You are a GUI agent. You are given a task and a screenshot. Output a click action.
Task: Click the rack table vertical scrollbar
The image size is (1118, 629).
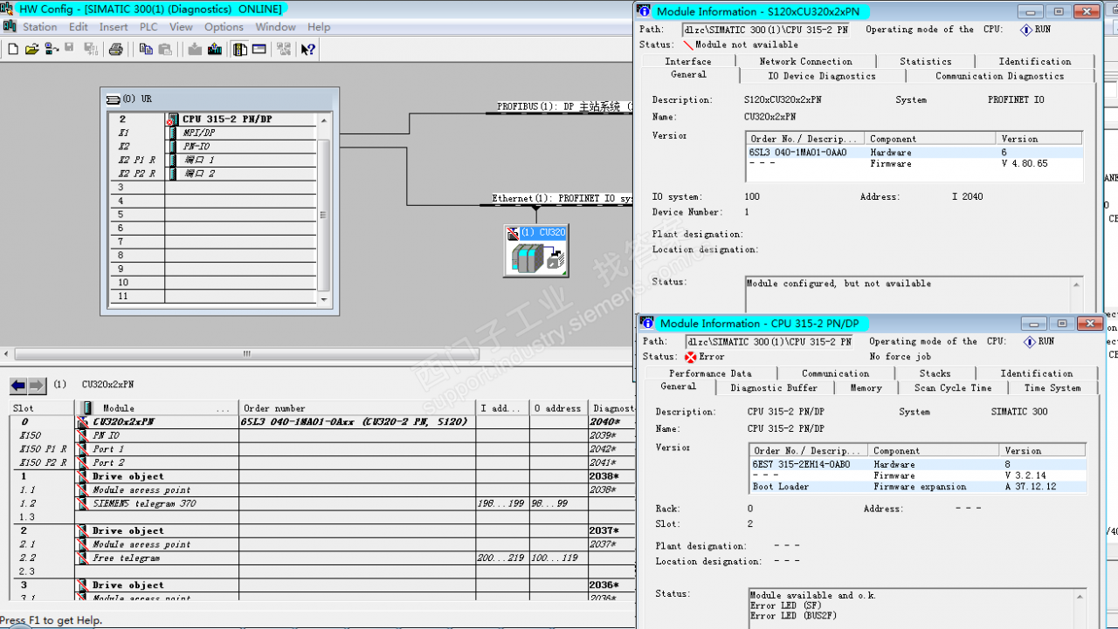coord(325,215)
